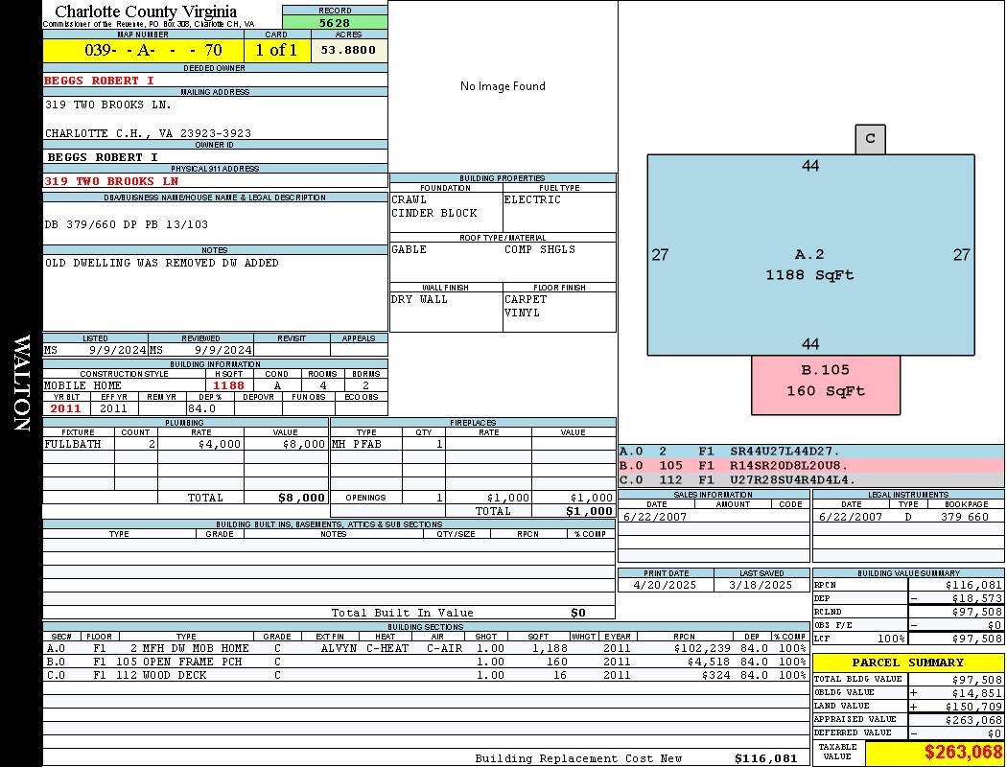
Task: Click Building Replacement Cost New $116,081
Action: (766, 758)
